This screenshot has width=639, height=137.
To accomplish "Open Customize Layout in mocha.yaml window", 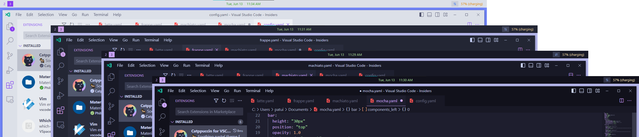I will tap(598, 91).
